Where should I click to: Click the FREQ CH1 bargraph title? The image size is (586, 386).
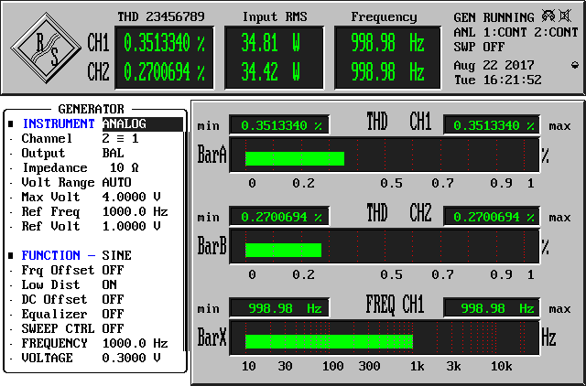coord(395,305)
